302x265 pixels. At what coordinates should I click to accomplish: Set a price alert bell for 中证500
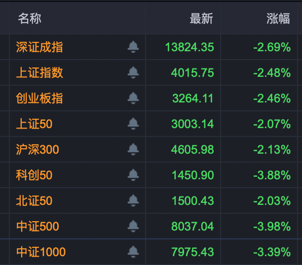coord(133,227)
